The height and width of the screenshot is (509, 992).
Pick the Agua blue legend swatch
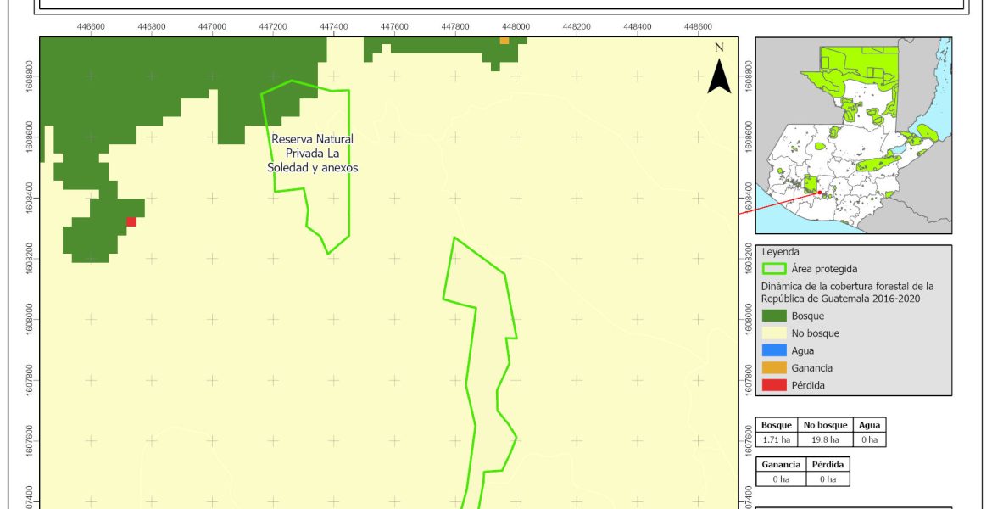[x=773, y=350]
